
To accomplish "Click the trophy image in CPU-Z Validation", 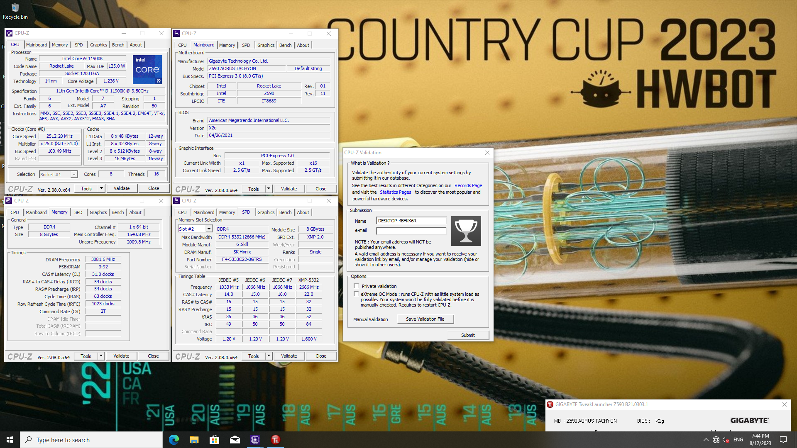I will pyautogui.click(x=466, y=231).
